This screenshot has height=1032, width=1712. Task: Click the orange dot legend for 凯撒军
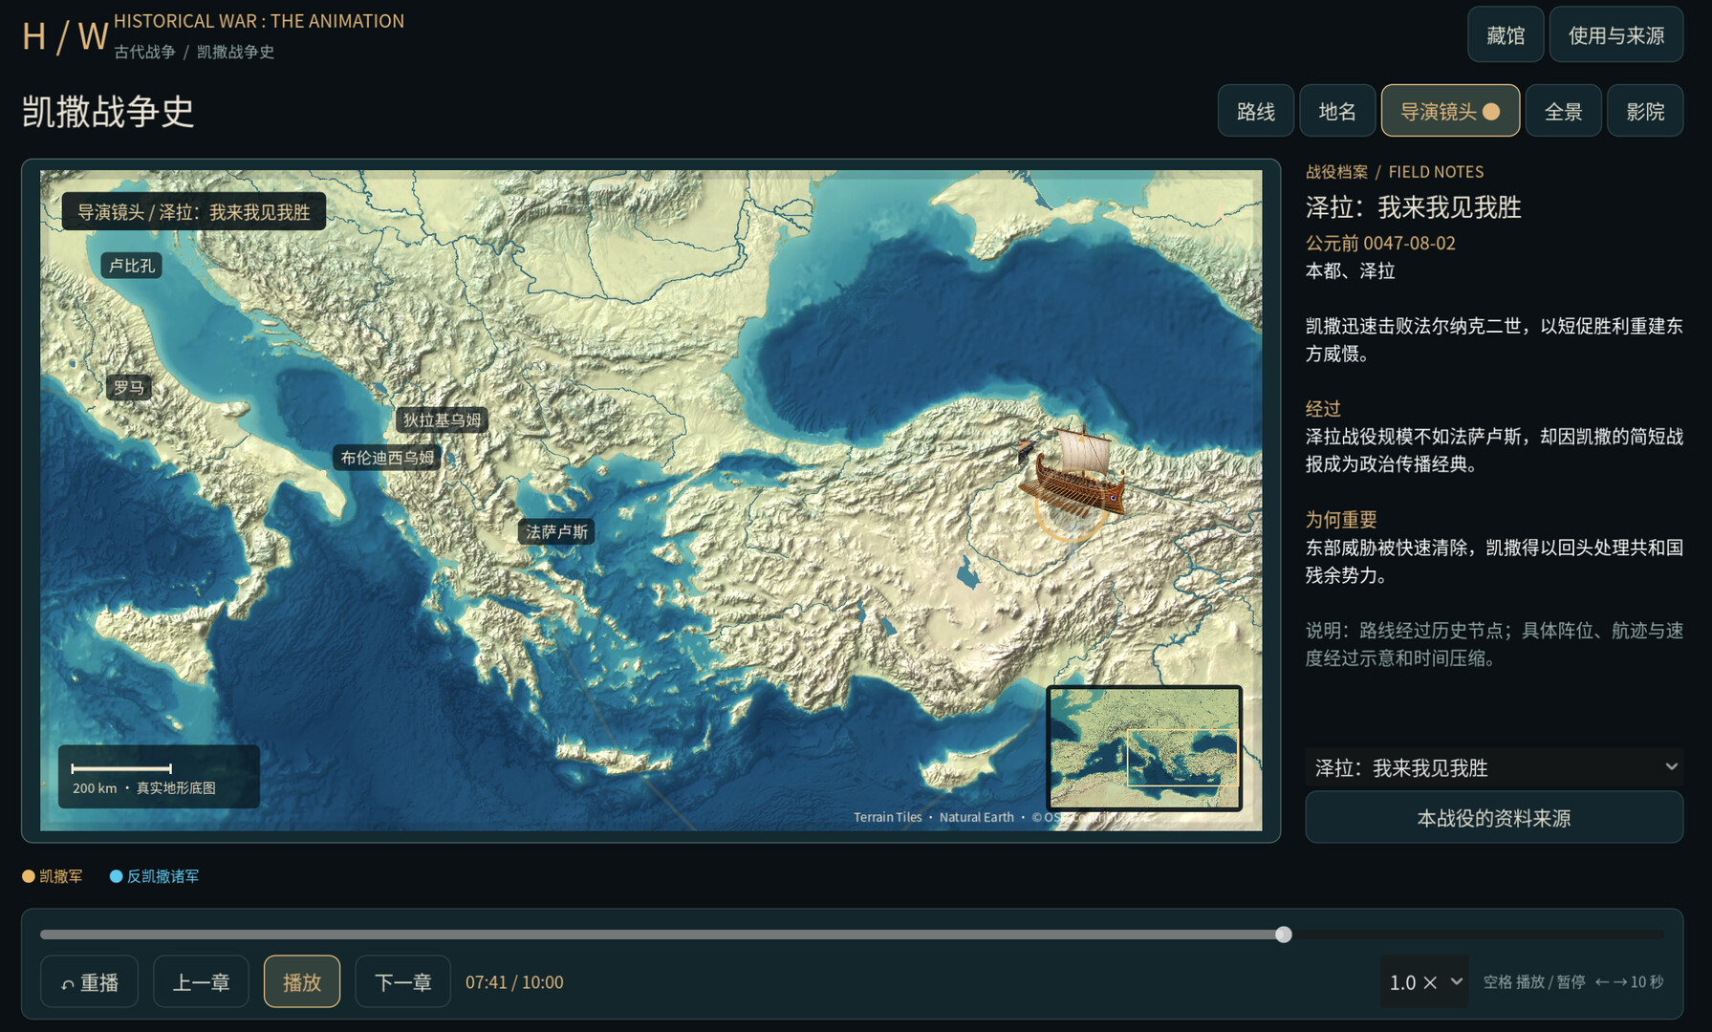coord(29,876)
